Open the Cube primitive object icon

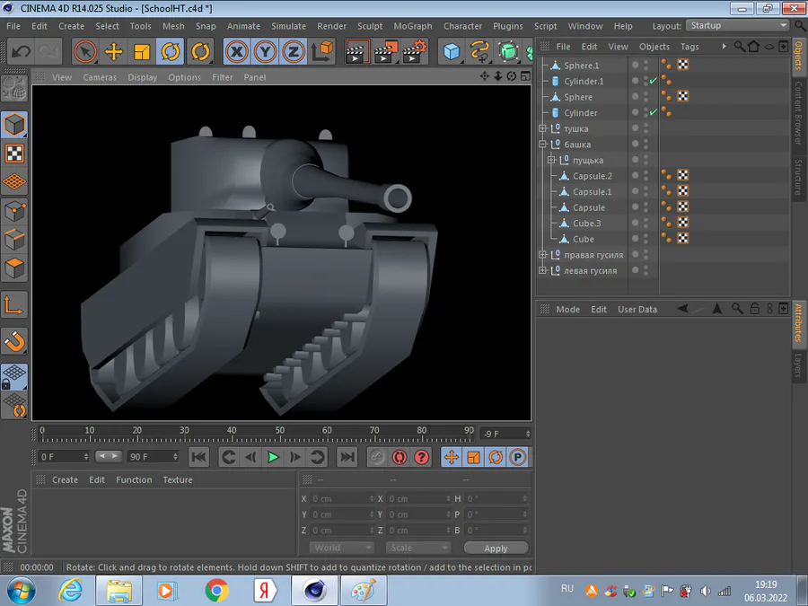tap(451, 52)
